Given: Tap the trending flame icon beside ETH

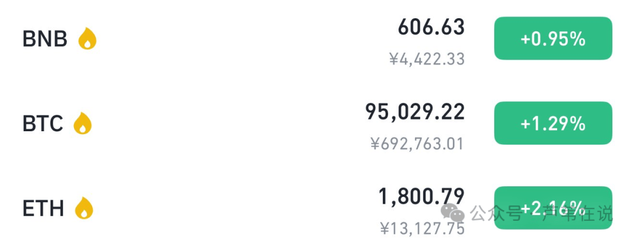Looking at the screenshot, I should [84, 208].
